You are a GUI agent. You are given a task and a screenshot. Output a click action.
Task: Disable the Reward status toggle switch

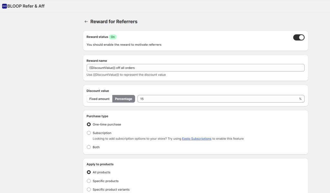pyautogui.click(x=298, y=37)
